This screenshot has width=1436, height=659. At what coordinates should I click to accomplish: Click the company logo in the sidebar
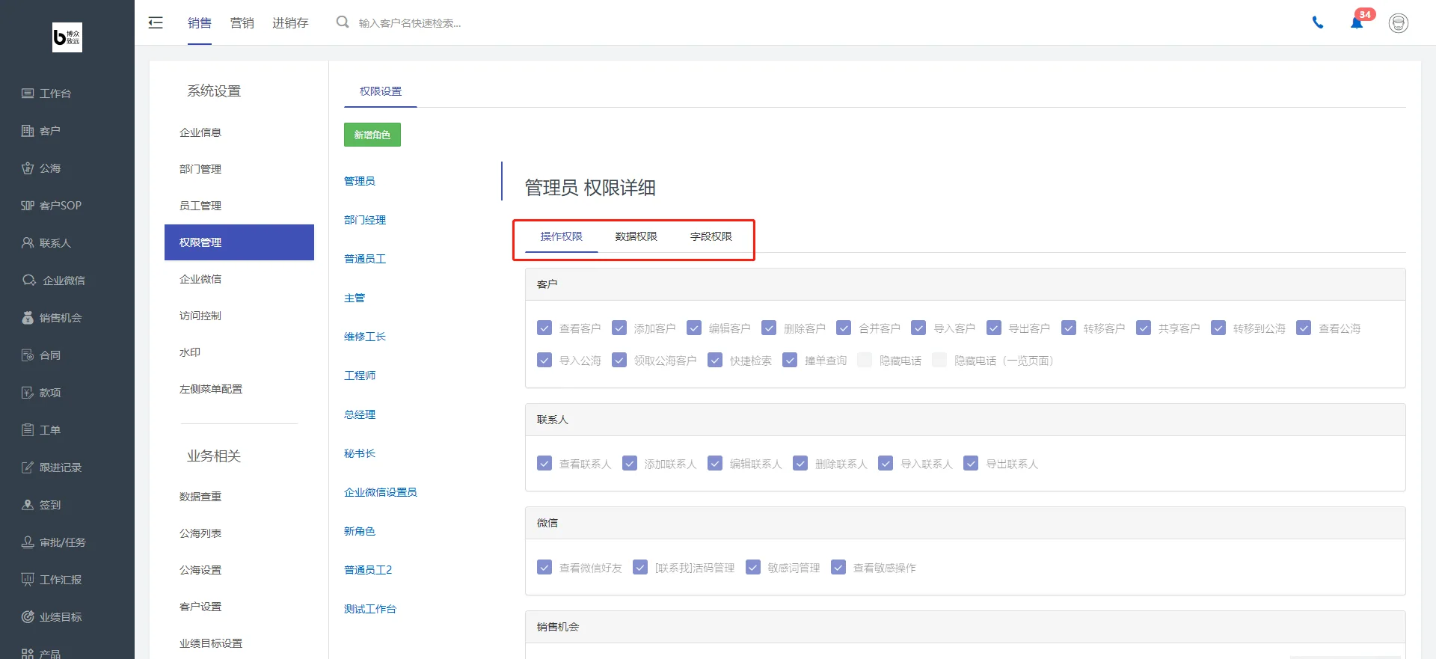67,37
